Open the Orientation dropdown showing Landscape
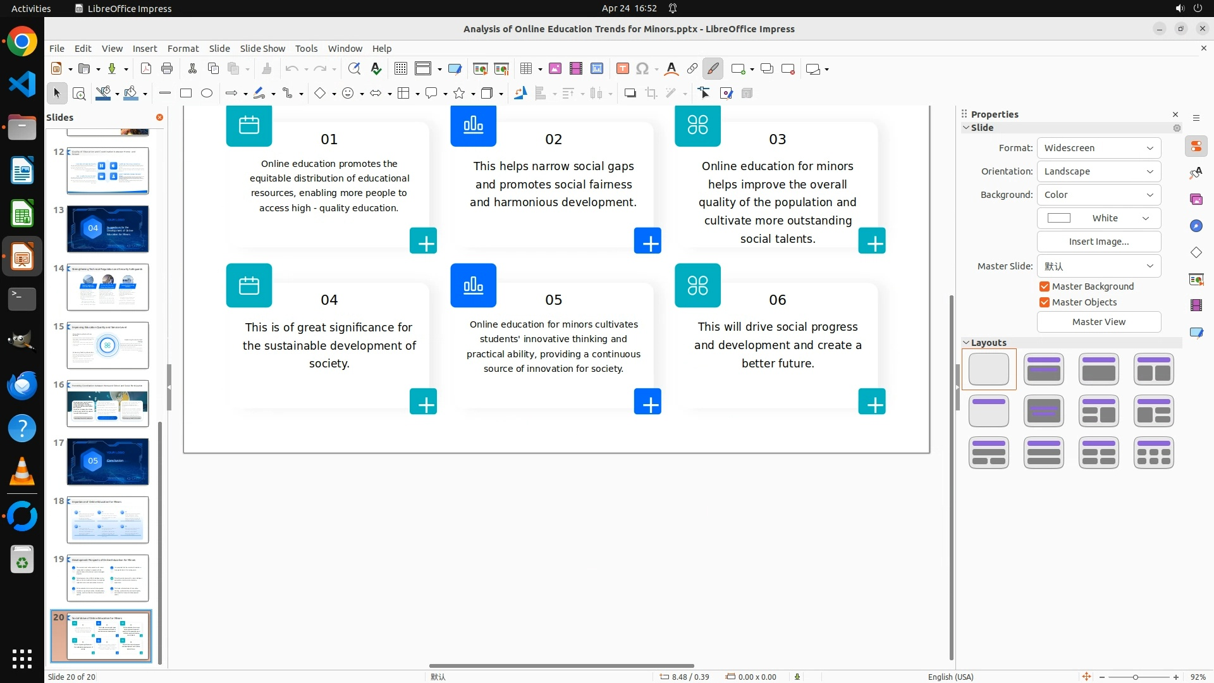The image size is (1214, 683). (1099, 171)
